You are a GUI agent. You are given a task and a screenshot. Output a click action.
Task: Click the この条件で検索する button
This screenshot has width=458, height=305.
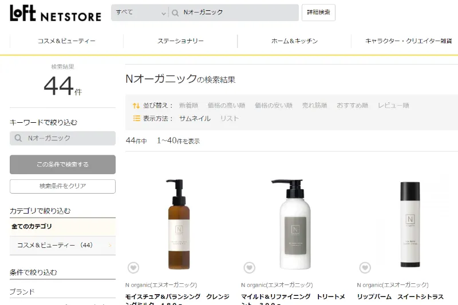pos(62,164)
